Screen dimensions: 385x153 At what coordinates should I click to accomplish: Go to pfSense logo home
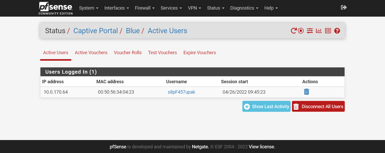pyautogui.click(x=56, y=8)
